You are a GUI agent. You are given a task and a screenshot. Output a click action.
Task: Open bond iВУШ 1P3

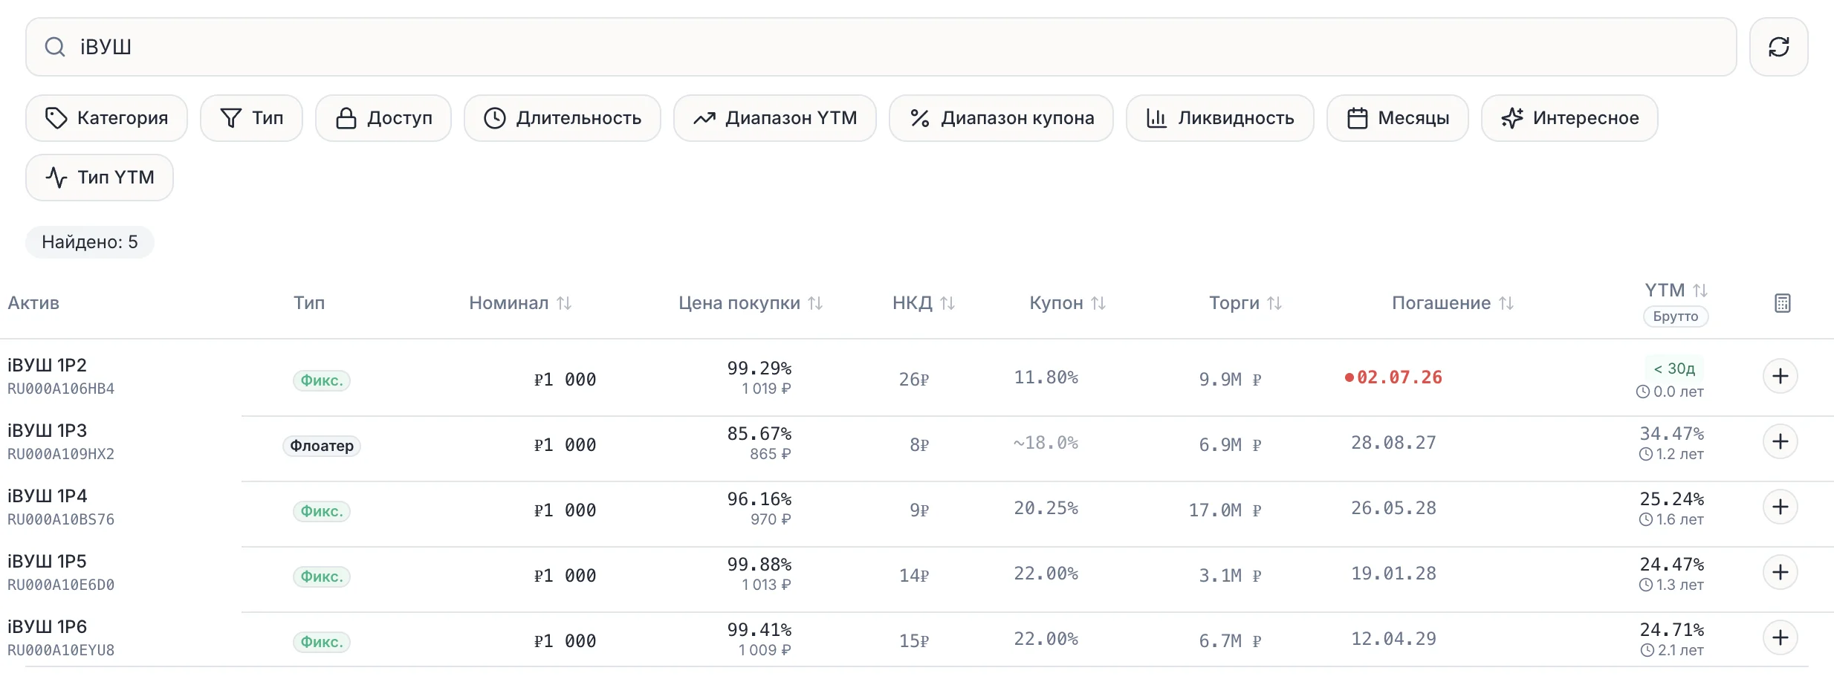click(x=48, y=431)
